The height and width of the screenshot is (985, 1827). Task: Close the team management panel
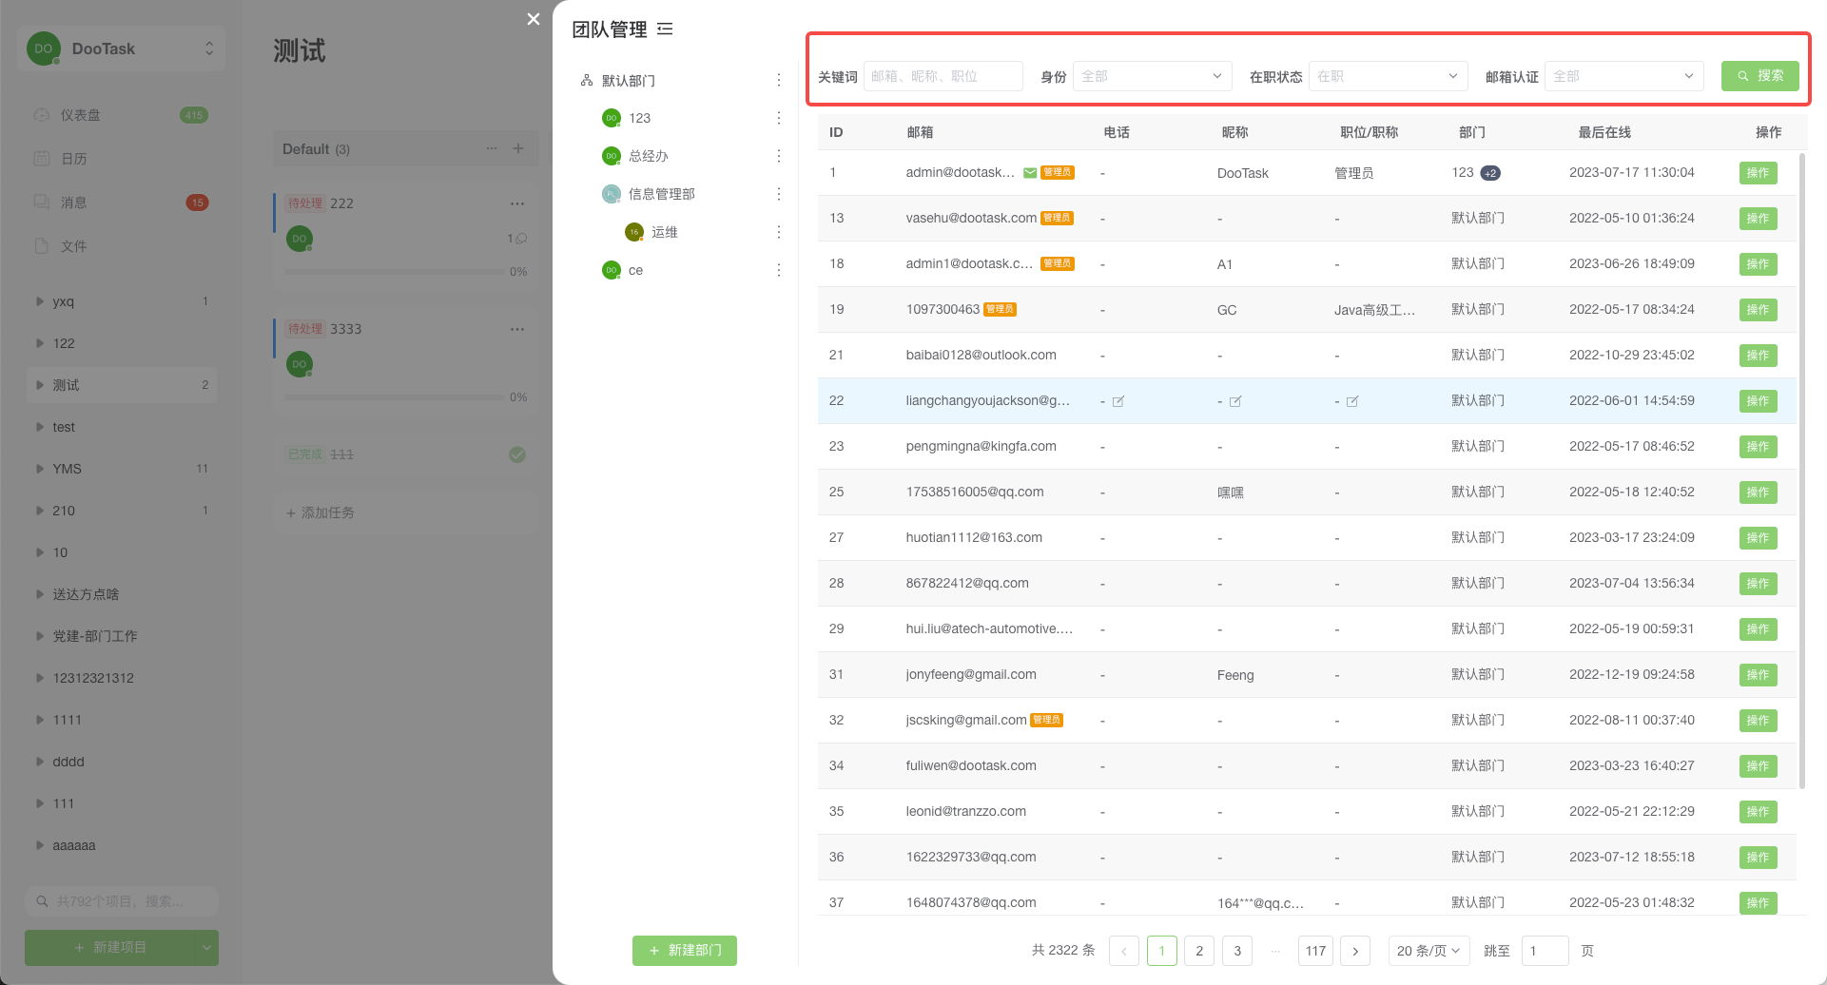(x=534, y=19)
